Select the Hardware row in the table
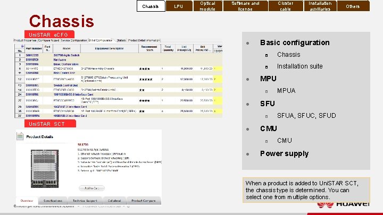This screenshot has height=215, width=383. click(119, 59)
